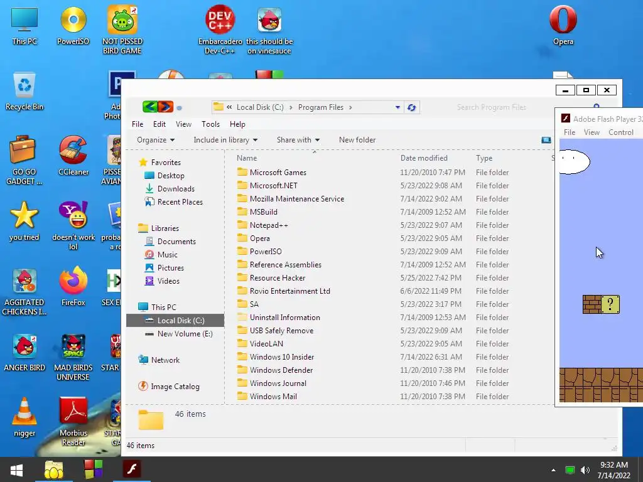Launch FireFox from the desktop
This screenshot has width=643, height=482.
73,286
